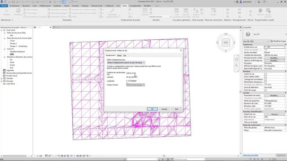Open the Volume et site ribbon tab

(x=97, y=6)
